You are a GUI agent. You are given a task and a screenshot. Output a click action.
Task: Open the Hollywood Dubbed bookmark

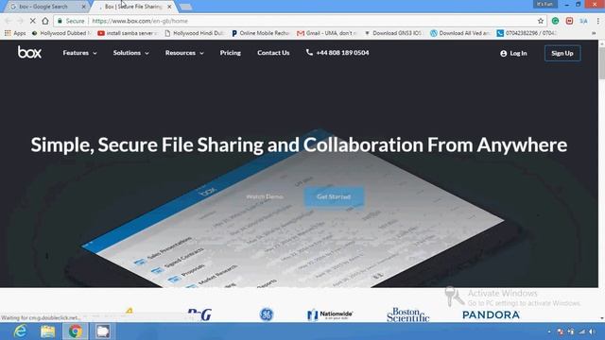pos(60,33)
